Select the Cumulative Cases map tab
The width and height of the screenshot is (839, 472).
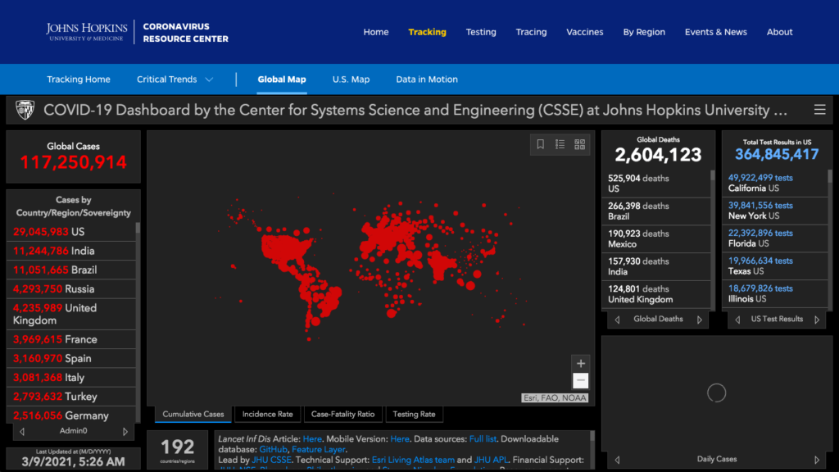[193, 414]
